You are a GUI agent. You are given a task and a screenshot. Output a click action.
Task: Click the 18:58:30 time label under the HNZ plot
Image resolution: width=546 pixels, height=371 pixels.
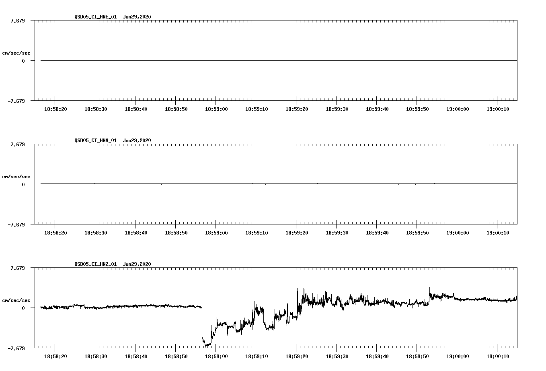coord(95,356)
